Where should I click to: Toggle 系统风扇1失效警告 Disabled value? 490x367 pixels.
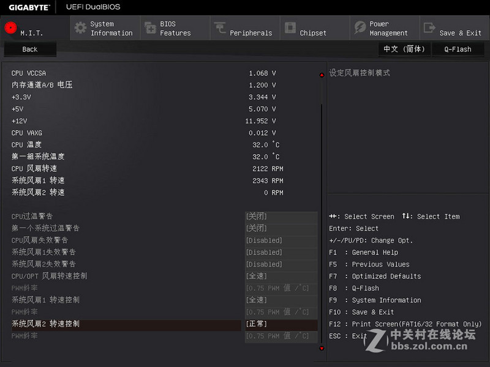[x=281, y=252]
